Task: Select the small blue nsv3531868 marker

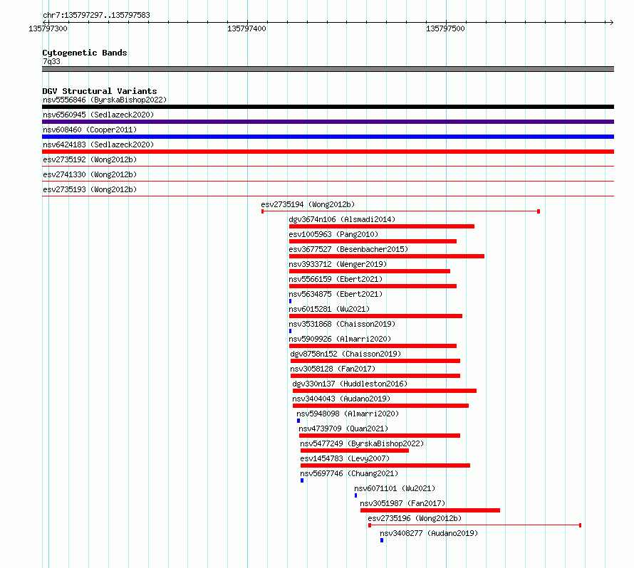Action: (x=291, y=331)
